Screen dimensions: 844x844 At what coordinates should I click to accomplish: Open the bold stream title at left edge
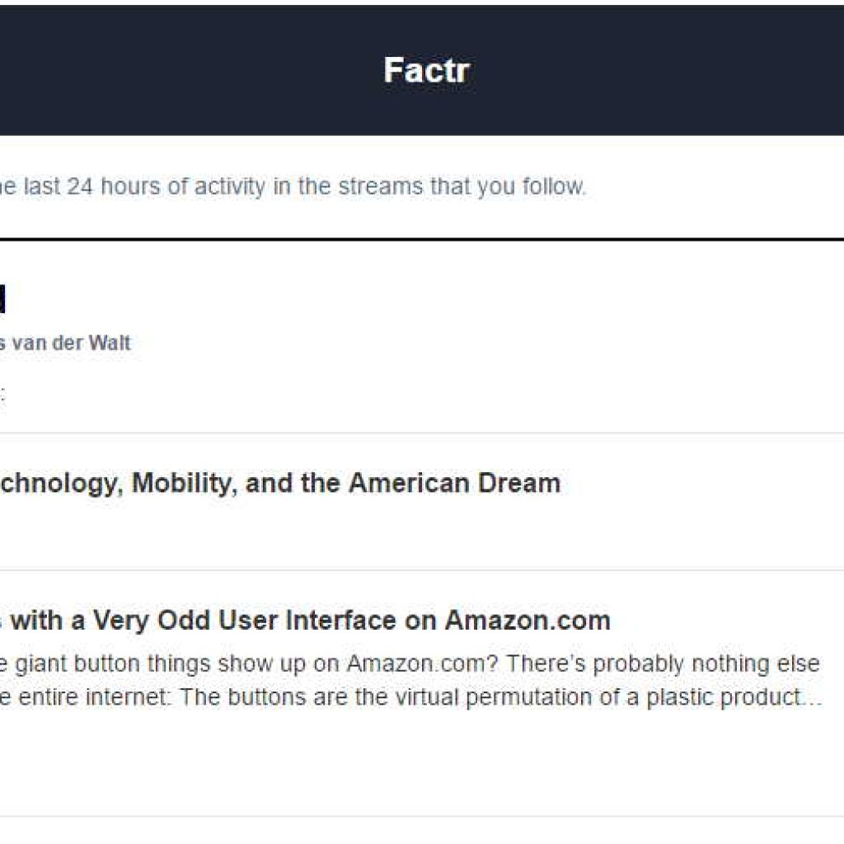click(x=2, y=299)
